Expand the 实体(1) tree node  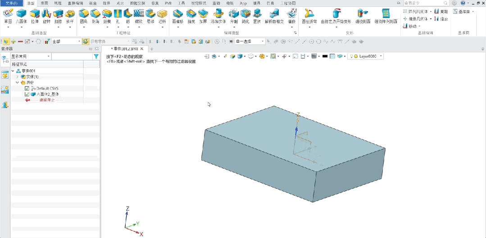[17, 77]
